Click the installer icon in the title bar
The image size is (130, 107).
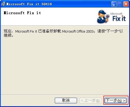(x=3, y=4)
